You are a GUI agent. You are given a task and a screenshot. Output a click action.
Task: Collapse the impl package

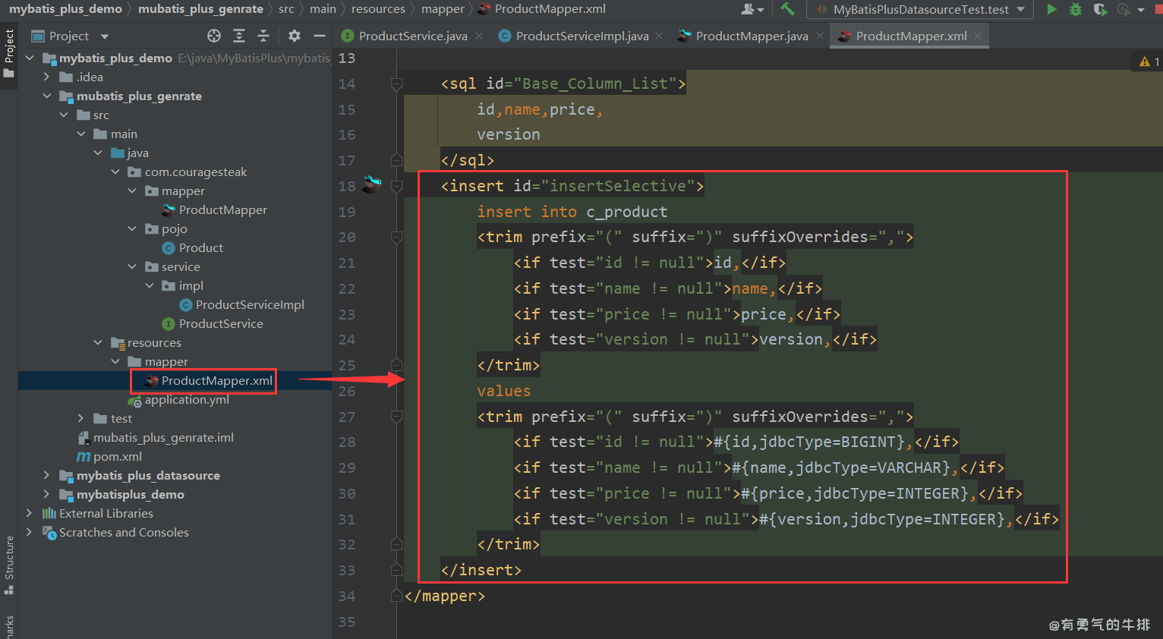pos(150,285)
